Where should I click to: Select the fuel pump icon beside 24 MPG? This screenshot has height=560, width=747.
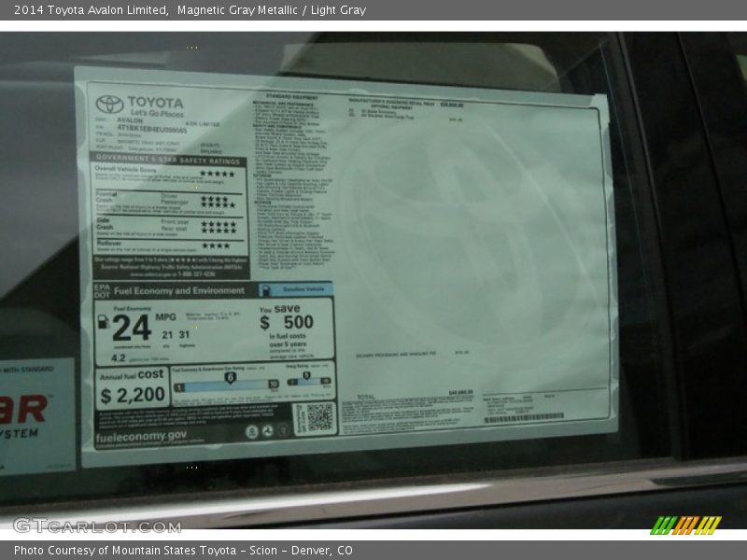pyautogui.click(x=102, y=323)
